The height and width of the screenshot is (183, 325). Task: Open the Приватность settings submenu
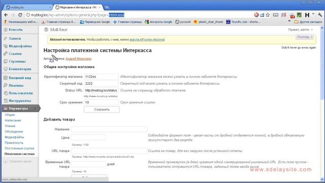point(14,143)
